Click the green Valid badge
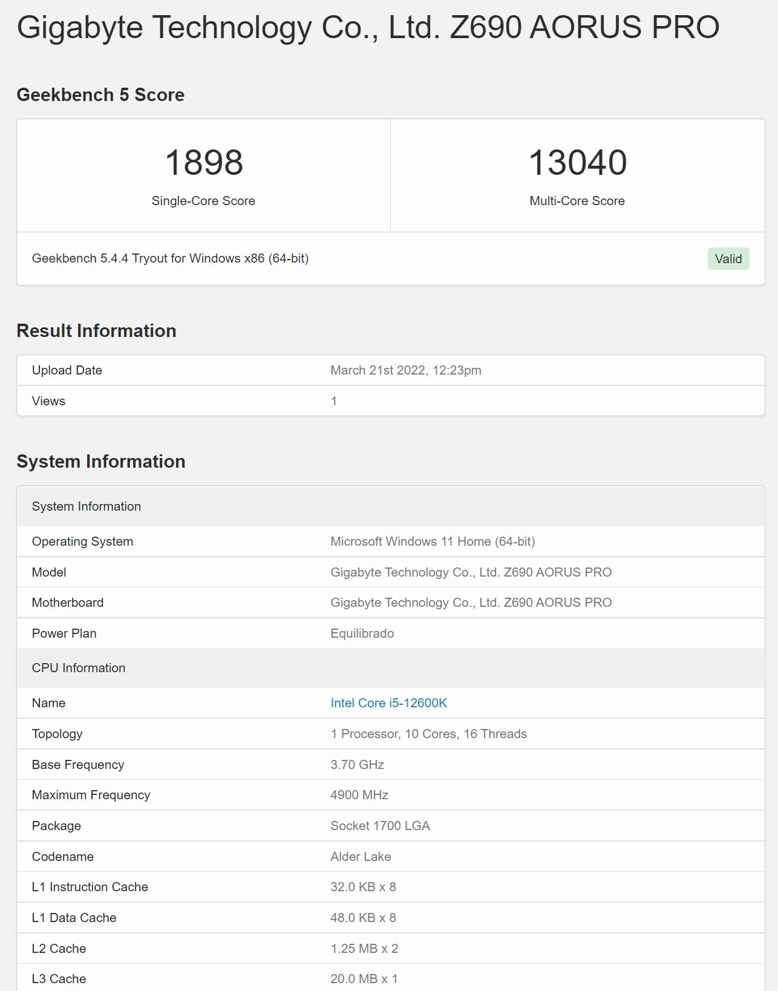 tap(728, 259)
